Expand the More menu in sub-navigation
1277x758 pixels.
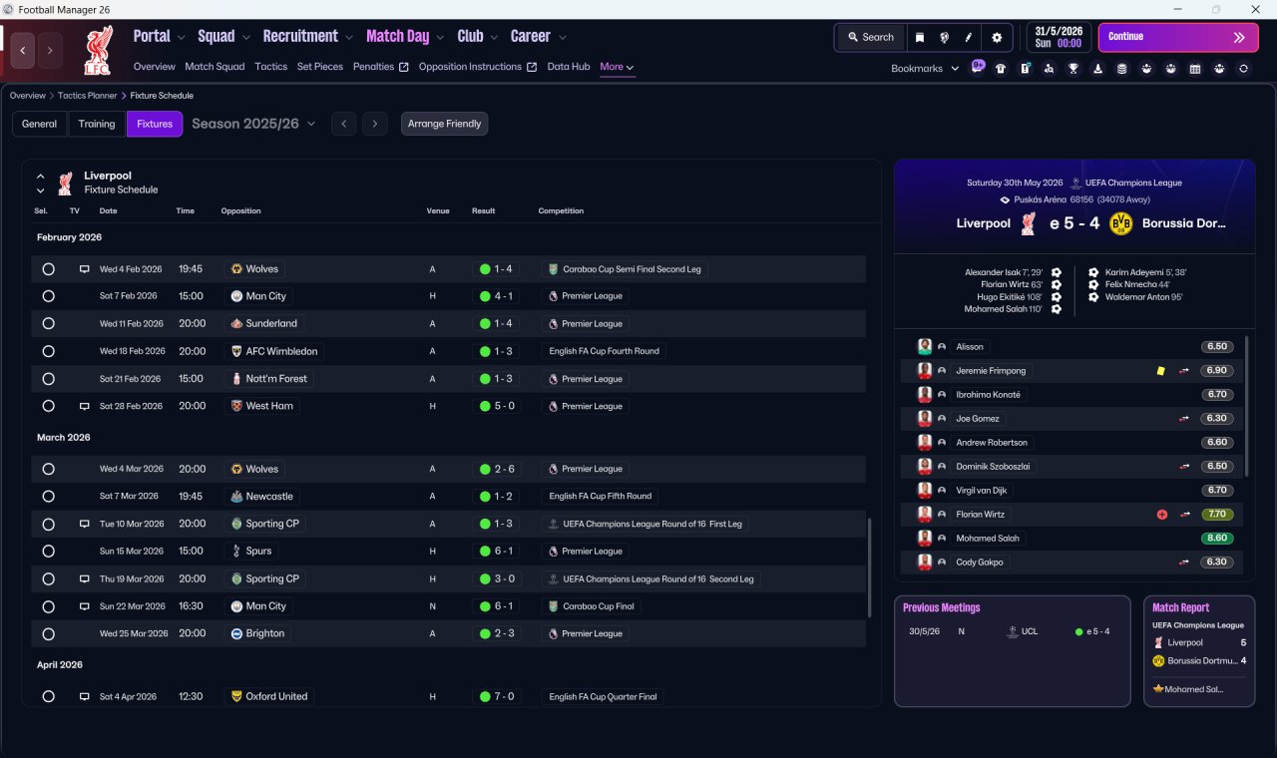point(617,67)
